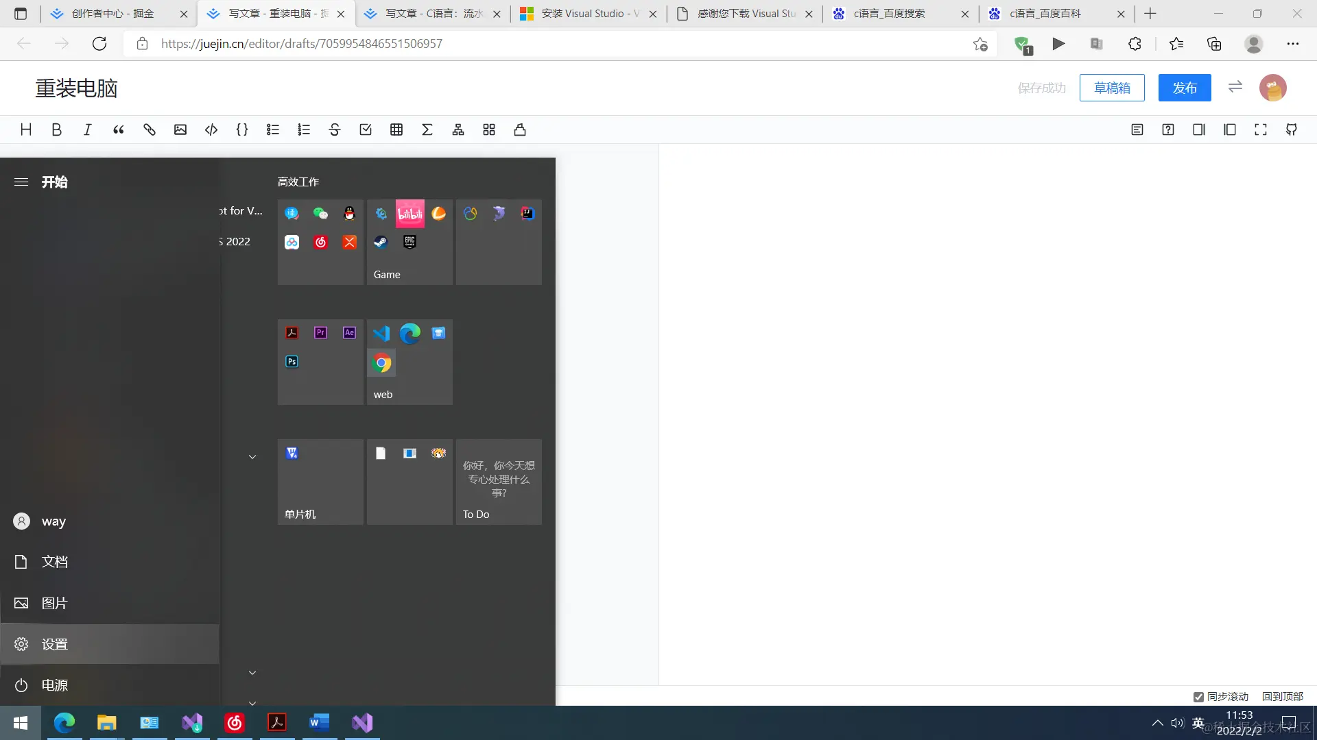The height and width of the screenshot is (740, 1317).
Task: Toggle fullscreen editor mode
Action: [x=1260, y=129]
